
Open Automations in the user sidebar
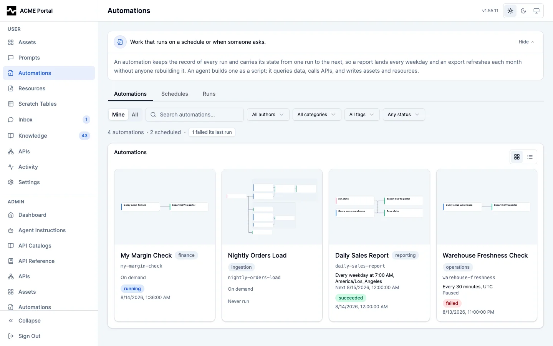pos(49,73)
